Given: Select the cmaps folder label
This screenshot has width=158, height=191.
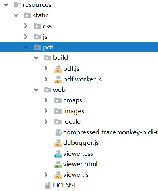Looking at the screenshot, I should [x=73, y=101].
